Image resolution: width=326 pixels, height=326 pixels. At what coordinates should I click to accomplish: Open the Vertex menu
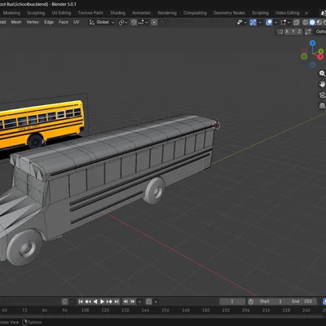click(x=33, y=22)
